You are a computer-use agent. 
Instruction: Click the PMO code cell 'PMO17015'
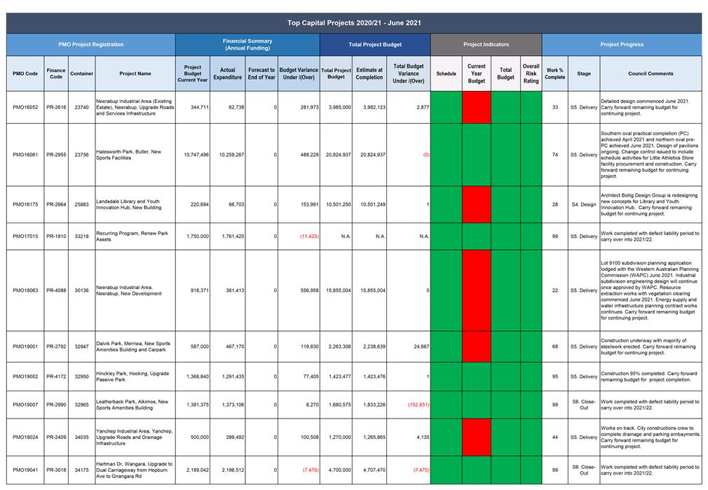click(25, 236)
